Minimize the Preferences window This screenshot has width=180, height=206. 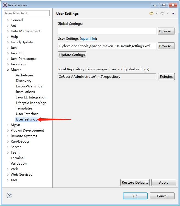point(155,5)
